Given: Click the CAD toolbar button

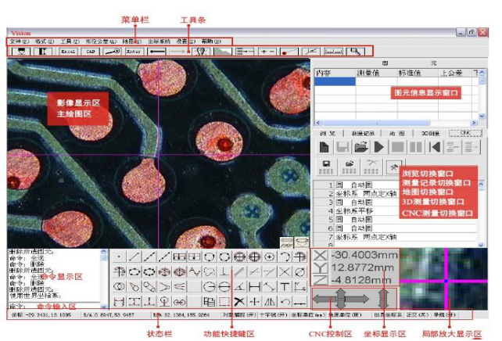Looking at the screenshot, I should coord(91,52).
